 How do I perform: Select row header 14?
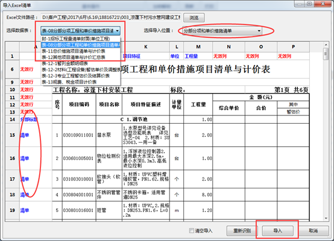(x=12, y=120)
